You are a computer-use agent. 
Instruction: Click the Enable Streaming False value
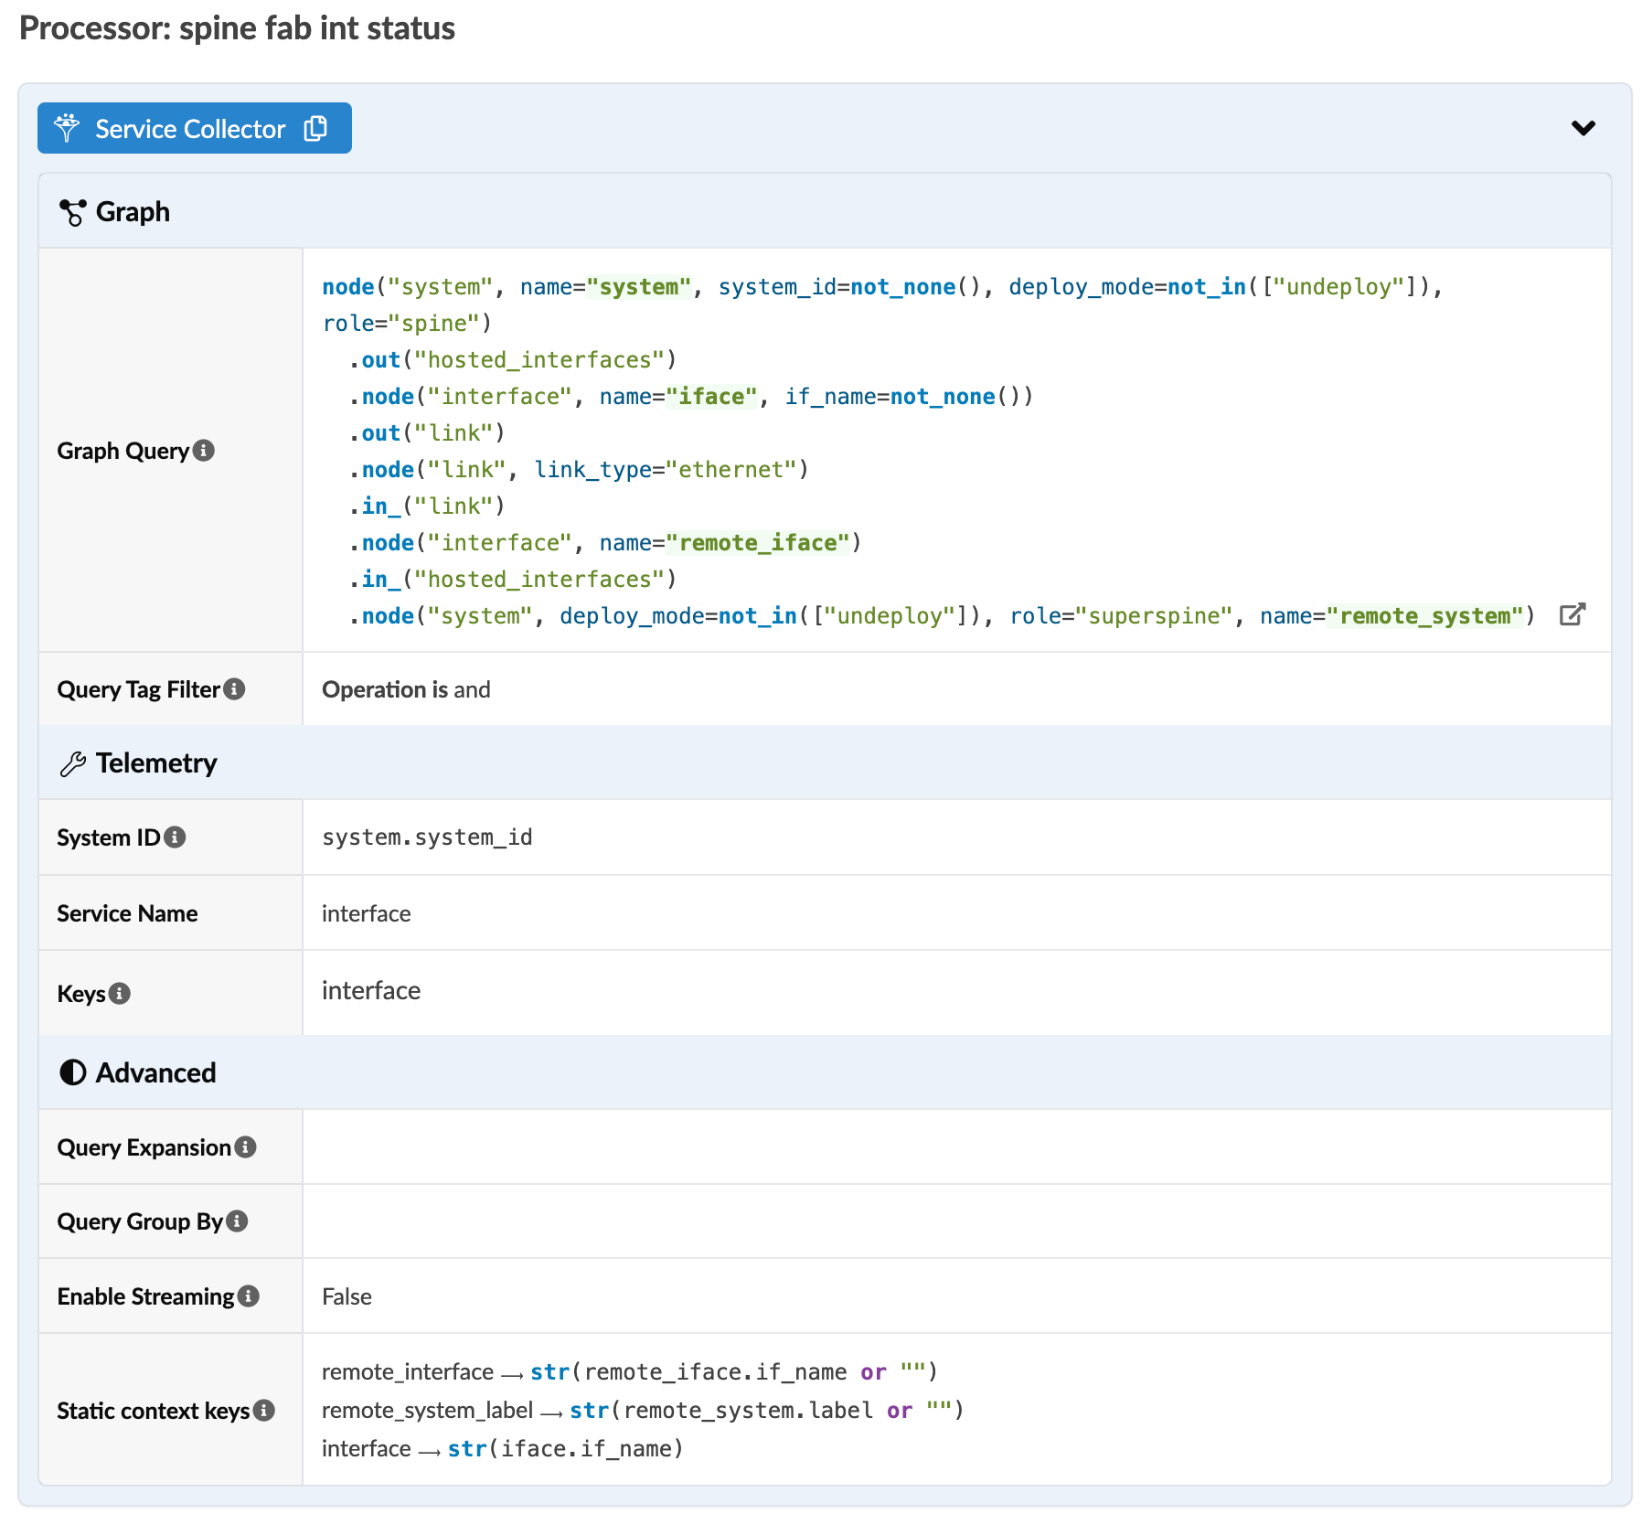point(347,1297)
